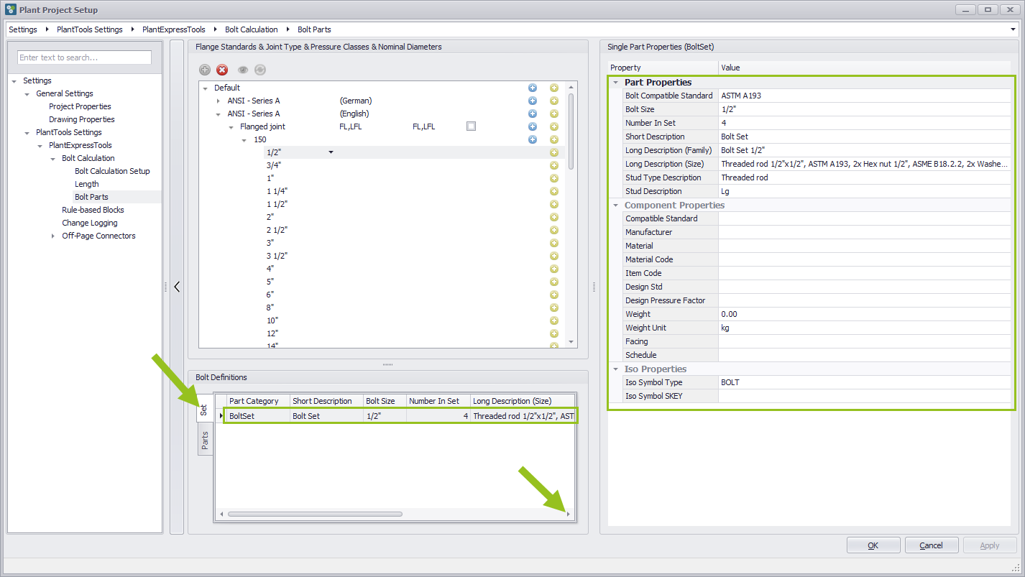Select Project Properties in the tree
Image resolution: width=1025 pixels, height=577 pixels.
[80, 106]
